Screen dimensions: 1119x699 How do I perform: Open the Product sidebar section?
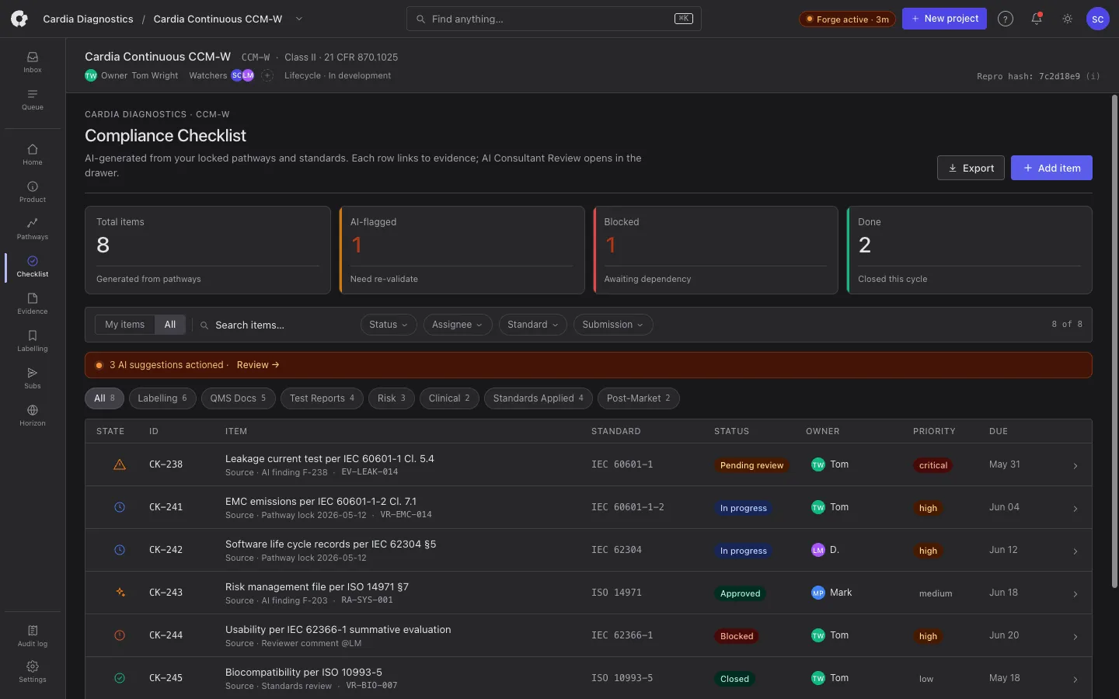[x=33, y=192]
